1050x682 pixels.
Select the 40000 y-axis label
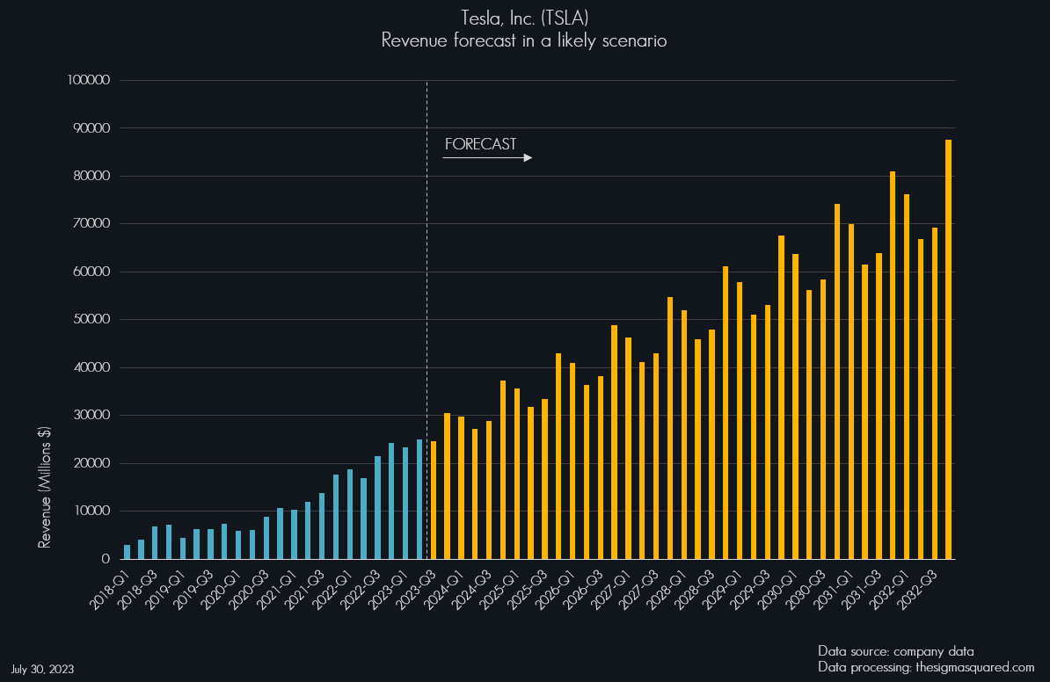(91, 367)
